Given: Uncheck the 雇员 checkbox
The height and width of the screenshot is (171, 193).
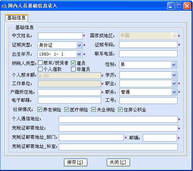Looking at the screenshot, I should [74, 63].
